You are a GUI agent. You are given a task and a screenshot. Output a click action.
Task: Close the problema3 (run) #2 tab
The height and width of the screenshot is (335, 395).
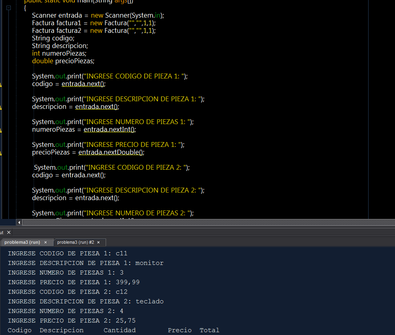click(x=98, y=242)
